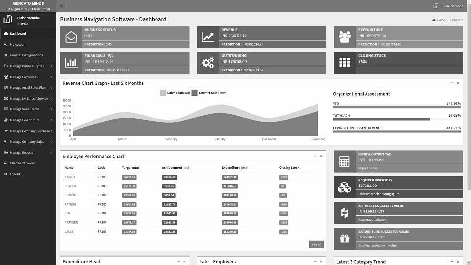This screenshot has height=265, width=471.
Task: Collapse the Revenue Chart Graph panel
Action: [452, 83]
